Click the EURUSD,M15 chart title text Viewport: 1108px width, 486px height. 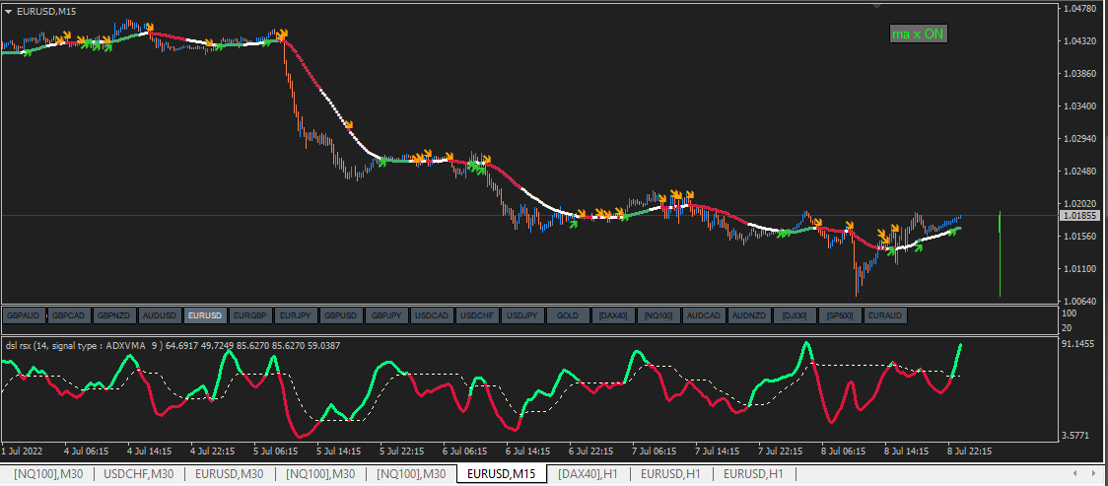(46, 11)
